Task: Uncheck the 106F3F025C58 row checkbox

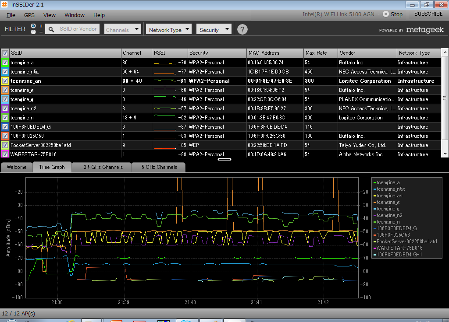Action: (5, 136)
